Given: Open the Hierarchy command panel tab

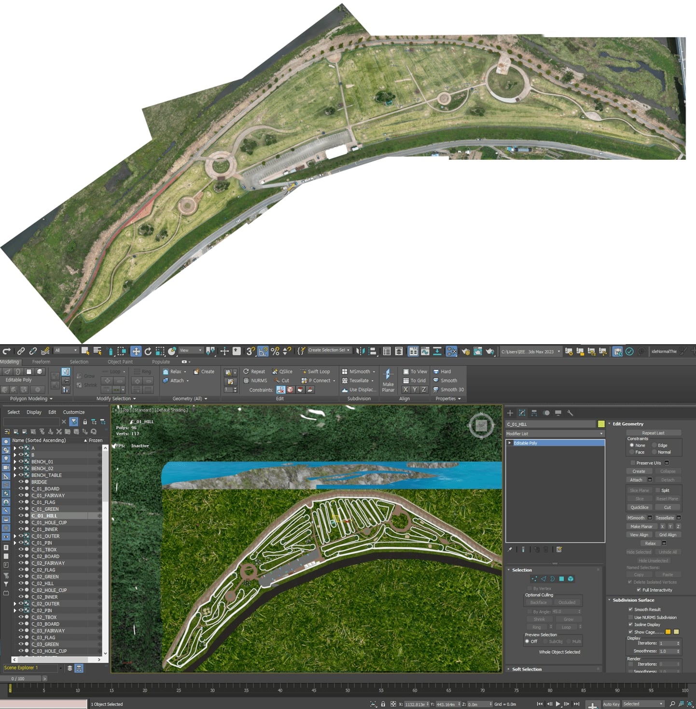Looking at the screenshot, I should (534, 413).
